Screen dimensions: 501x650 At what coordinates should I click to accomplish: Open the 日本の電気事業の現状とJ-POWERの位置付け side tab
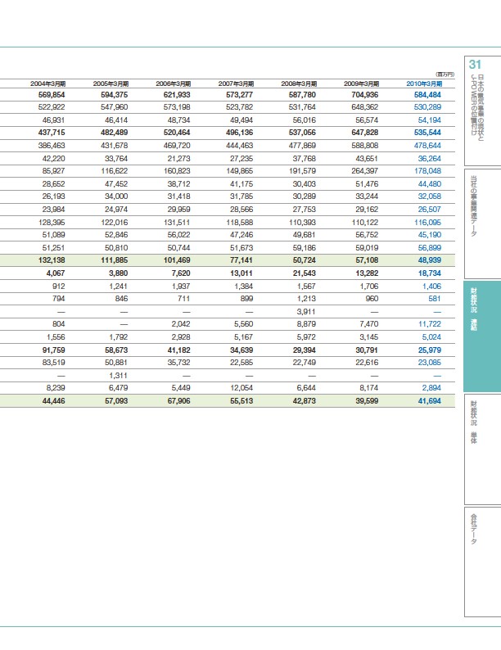(482, 111)
